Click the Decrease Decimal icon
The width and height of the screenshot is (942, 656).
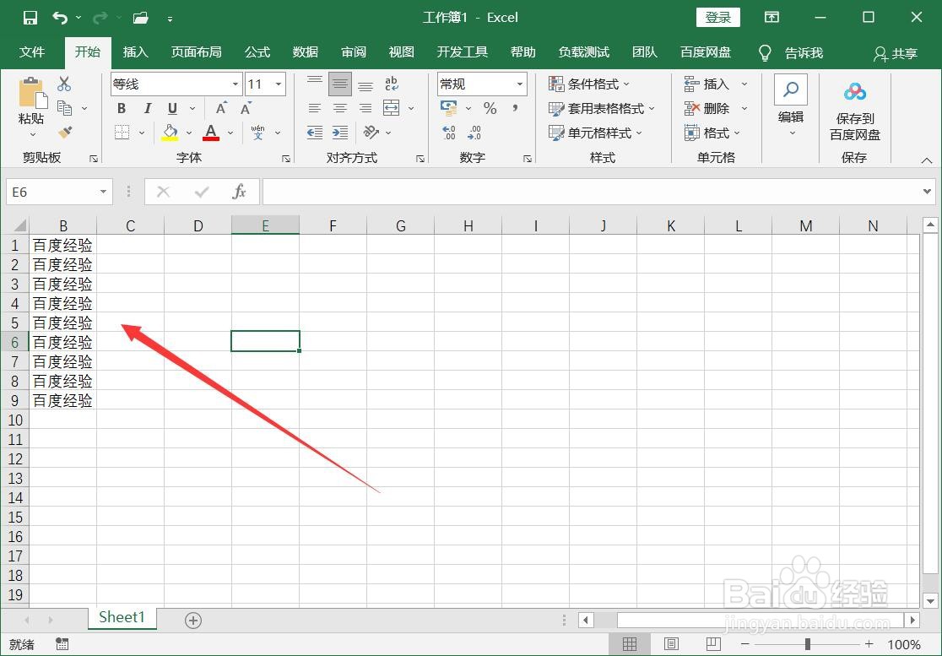pyautogui.click(x=474, y=133)
